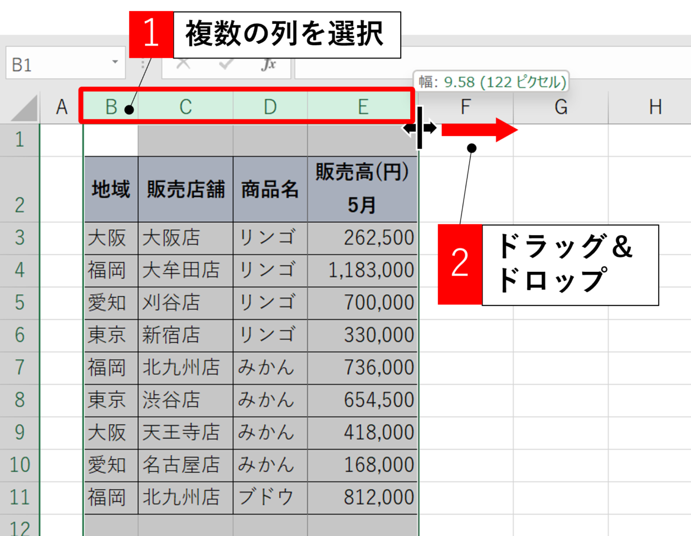691x536 pixels.
Task: Click the 商品名 header cell
Action: click(x=270, y=189)
